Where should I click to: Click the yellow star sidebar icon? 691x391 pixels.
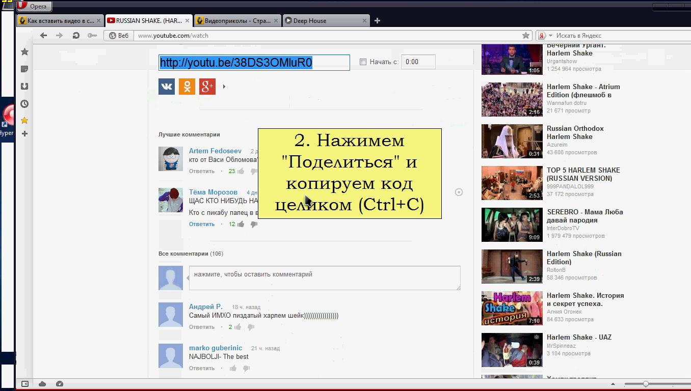pyautogui.click(x=24, y=121)
